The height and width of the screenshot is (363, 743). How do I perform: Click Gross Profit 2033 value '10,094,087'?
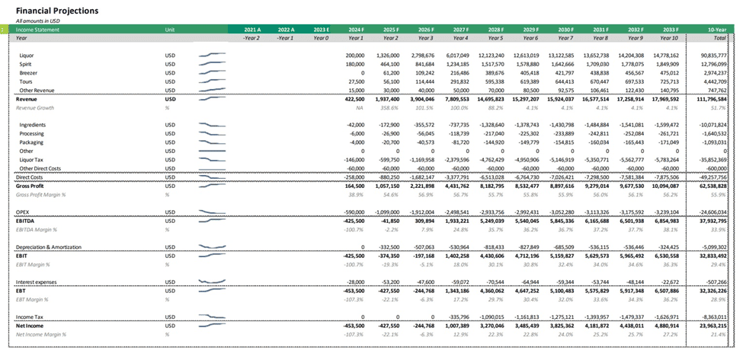(665, 186)
